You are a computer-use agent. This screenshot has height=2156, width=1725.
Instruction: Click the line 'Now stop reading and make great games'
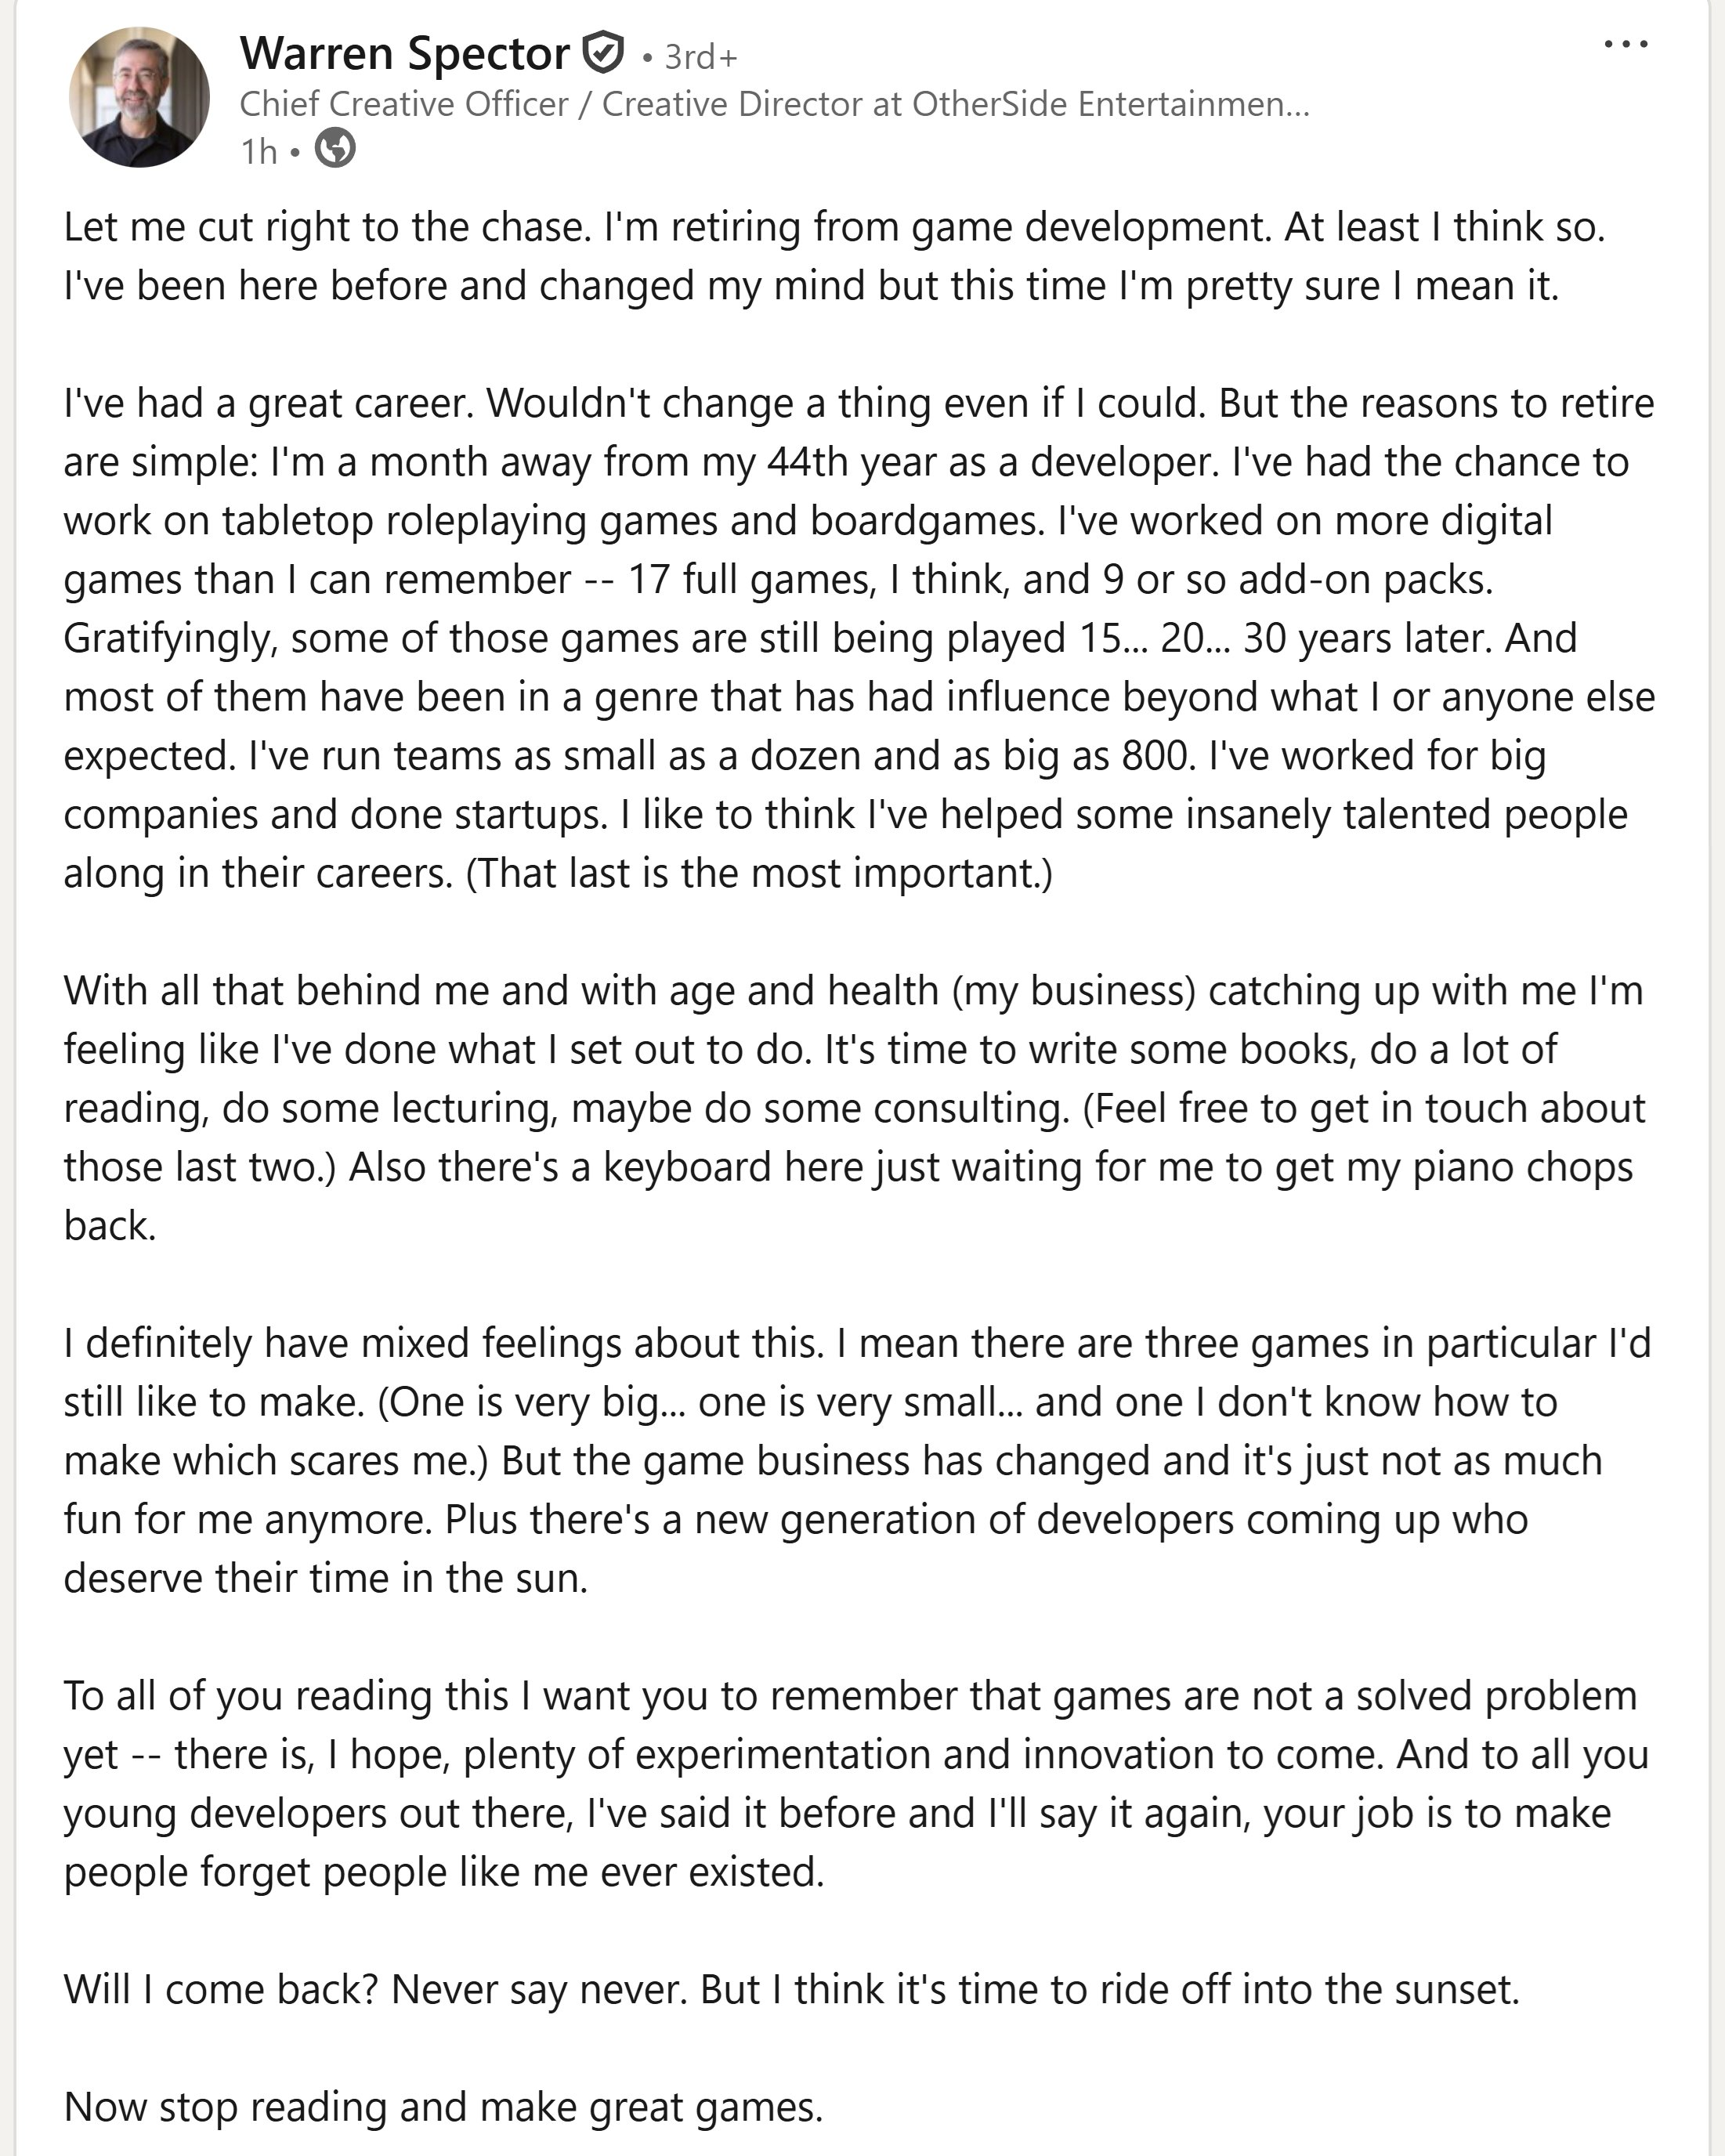[x=443, y=2106]
